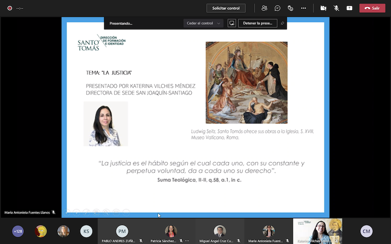Click 'DIRECTORA DE SEDE SAN JOAQUÍN-SANTIAGO' text

click(x=139, y=93)
